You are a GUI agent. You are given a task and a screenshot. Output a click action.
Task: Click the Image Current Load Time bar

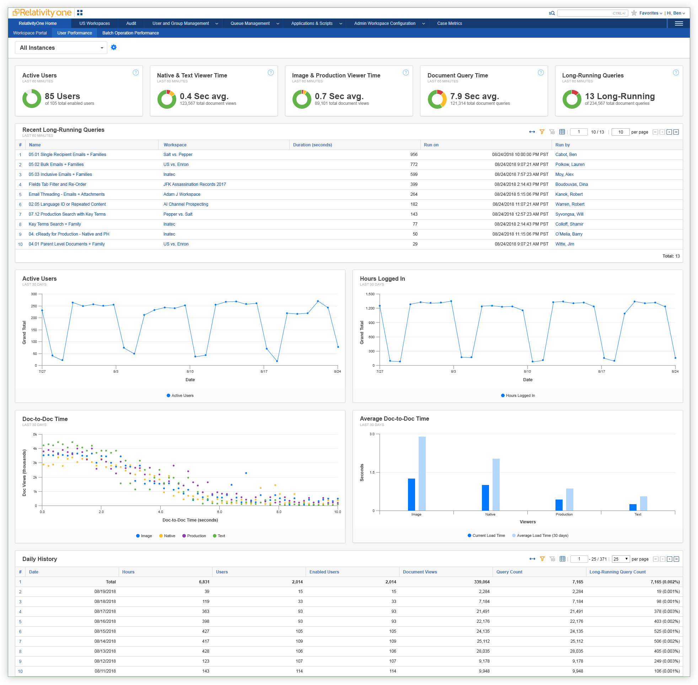pyautogui.click(x=411, y=494)
